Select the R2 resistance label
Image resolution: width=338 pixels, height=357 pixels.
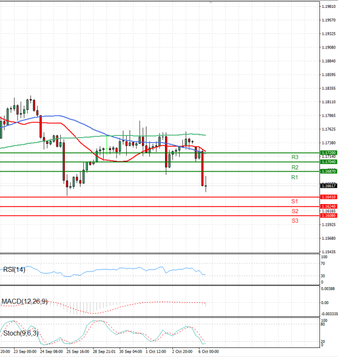point(295,168)
